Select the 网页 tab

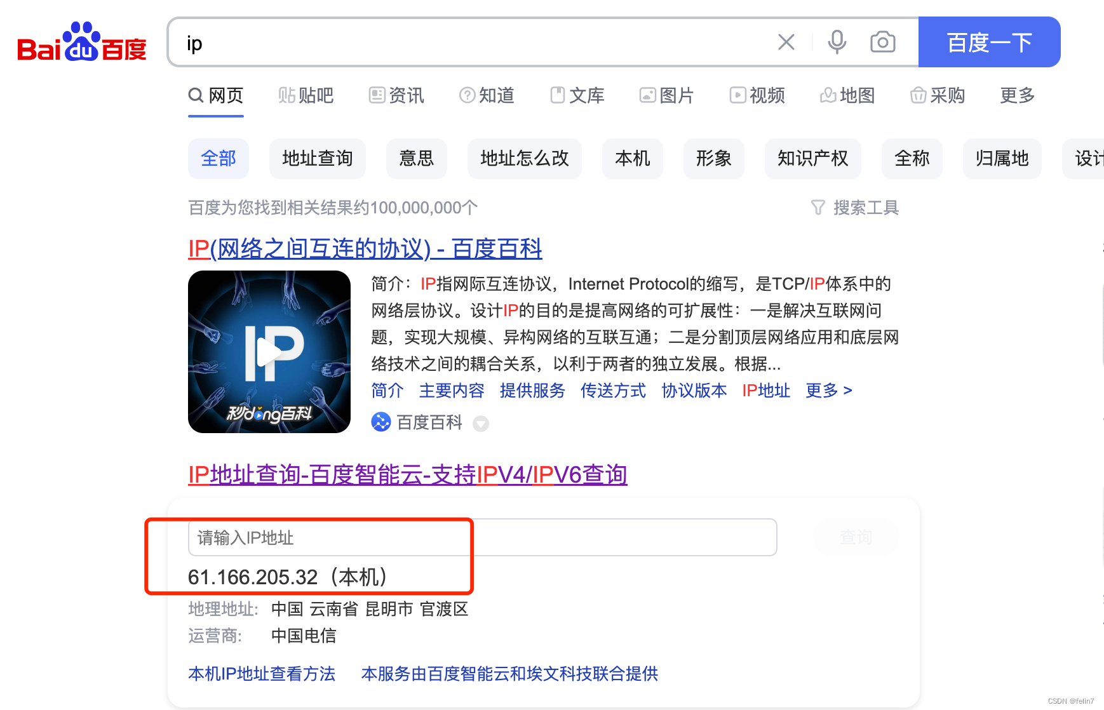click(x=216, y=96)
